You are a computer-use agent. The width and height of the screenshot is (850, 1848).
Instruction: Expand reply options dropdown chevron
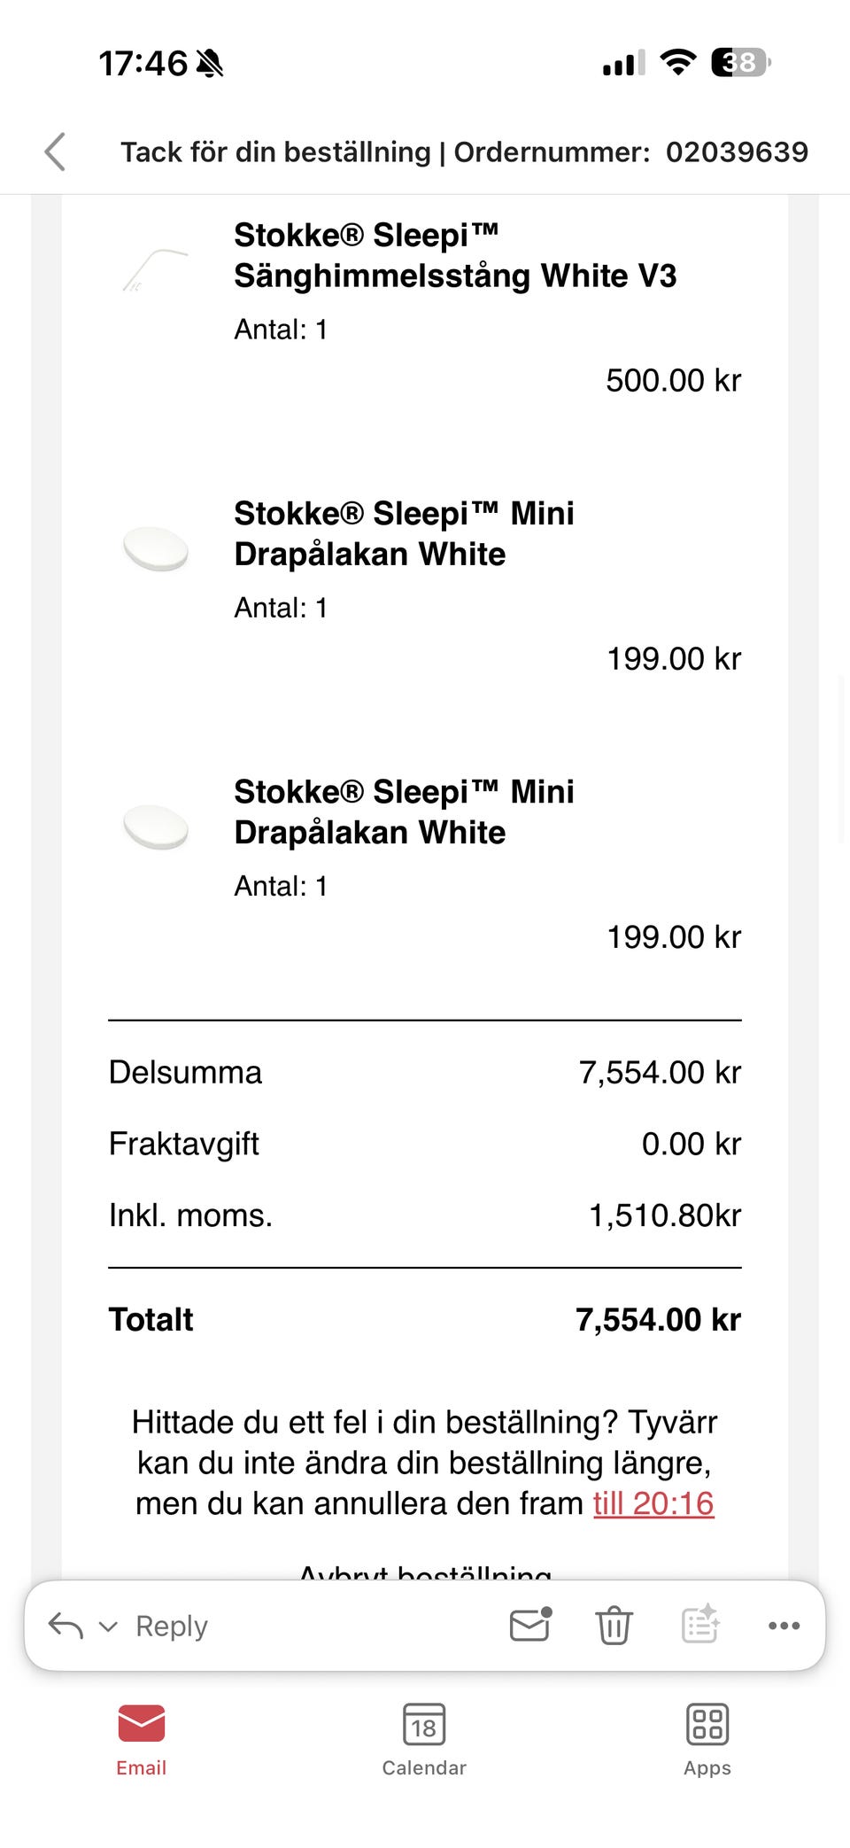click(x=108, y=1627)
